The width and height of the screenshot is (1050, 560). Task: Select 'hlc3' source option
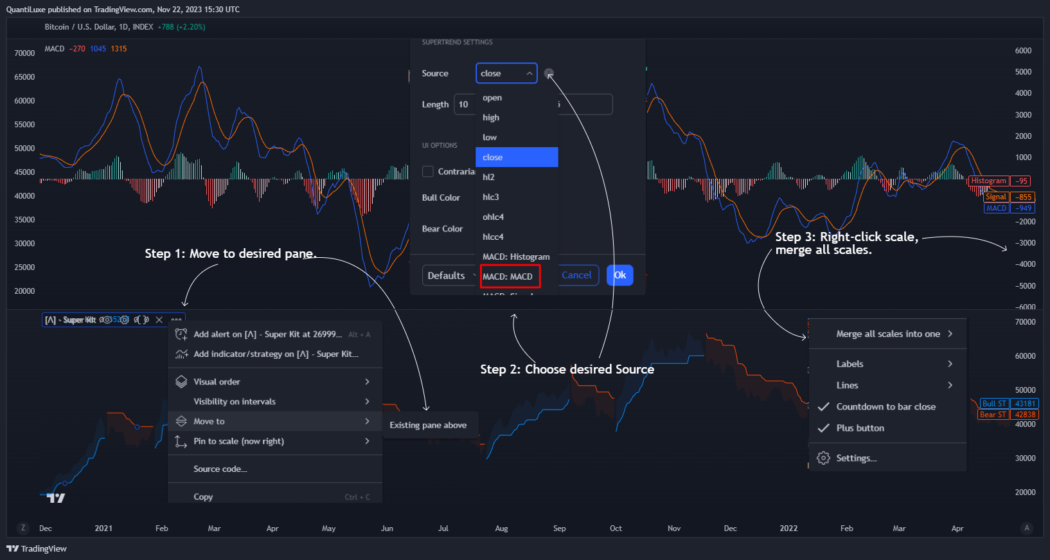[x=517, y=197]
